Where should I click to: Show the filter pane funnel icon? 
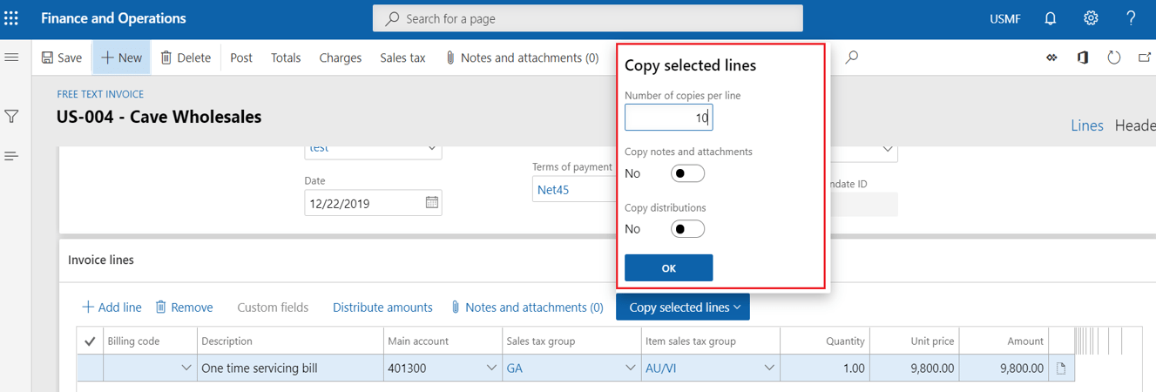pos(12,116)
